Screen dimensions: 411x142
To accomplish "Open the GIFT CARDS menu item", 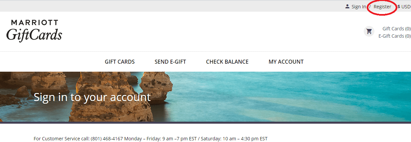I will (x=120, y=62).
